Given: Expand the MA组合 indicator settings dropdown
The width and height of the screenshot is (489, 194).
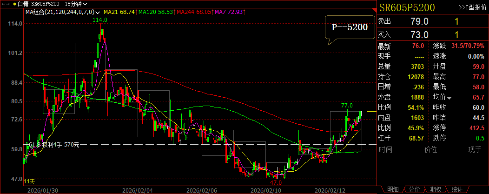Looking at the screenshot, I should (98, 11).
